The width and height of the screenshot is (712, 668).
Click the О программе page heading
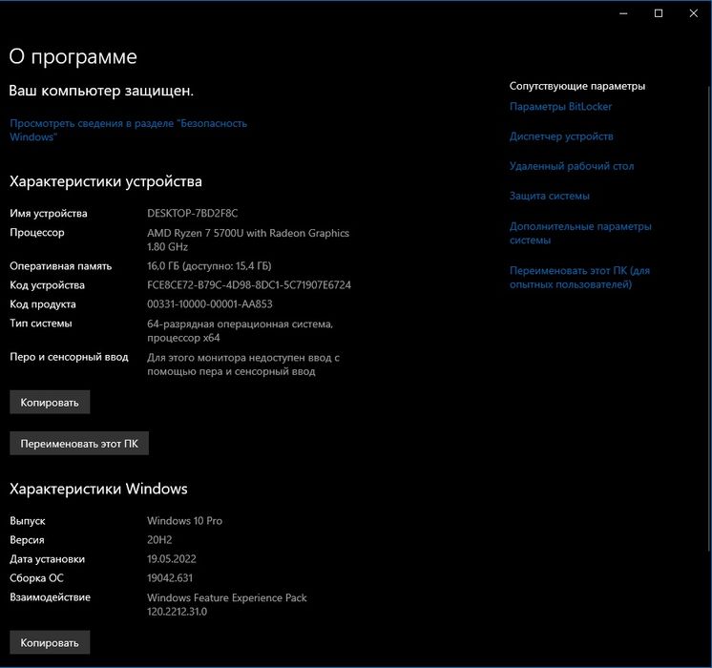pos(73,57)
